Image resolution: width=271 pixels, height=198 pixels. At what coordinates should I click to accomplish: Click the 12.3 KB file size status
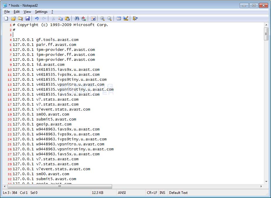tap(98, 193)
